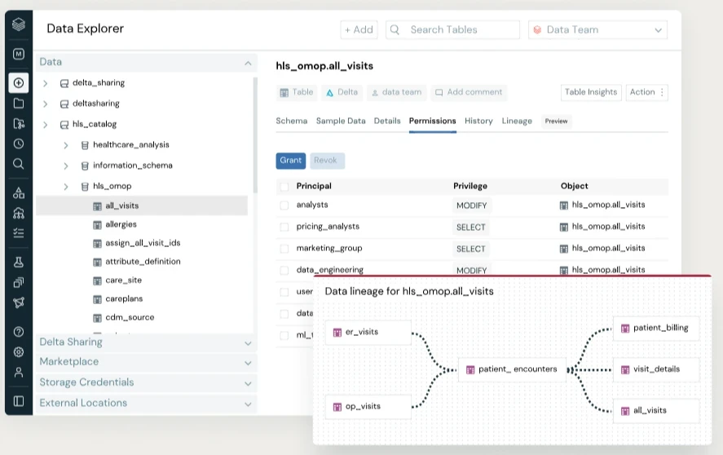This screenshot has height=455, width=723.
Task: Open the experiments flask icon in sidebar
Action: 19,262
